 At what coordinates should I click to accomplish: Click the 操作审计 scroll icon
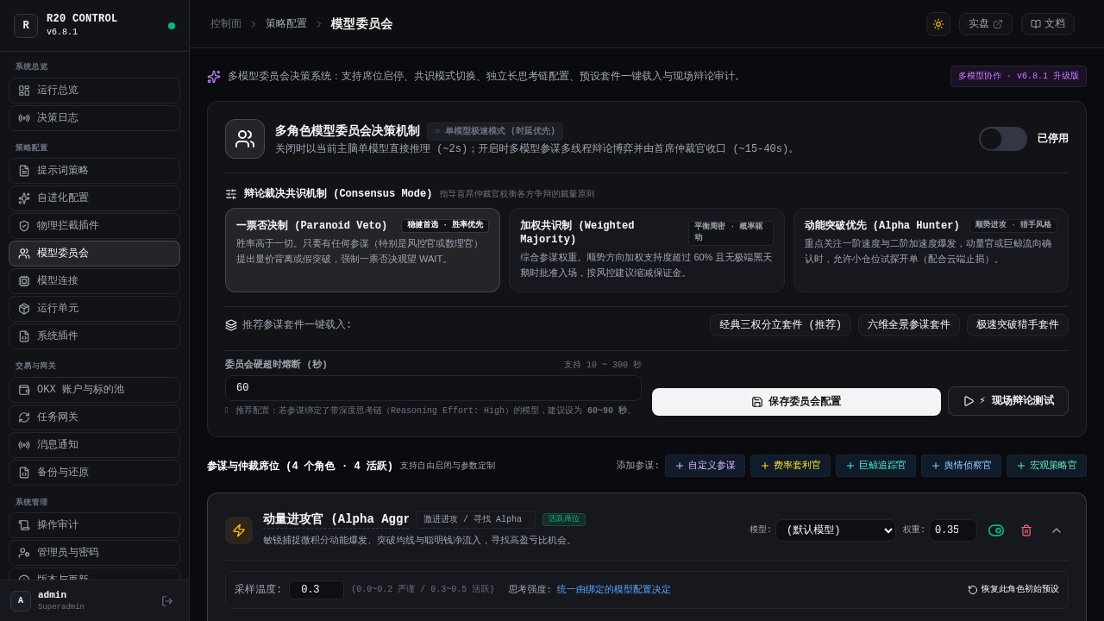24,525
